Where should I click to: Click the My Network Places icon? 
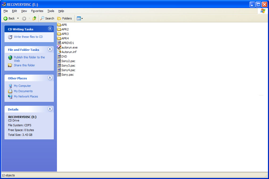tap(10, 96)
